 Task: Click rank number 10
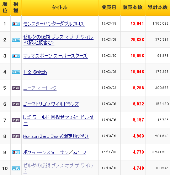[5, 169]
